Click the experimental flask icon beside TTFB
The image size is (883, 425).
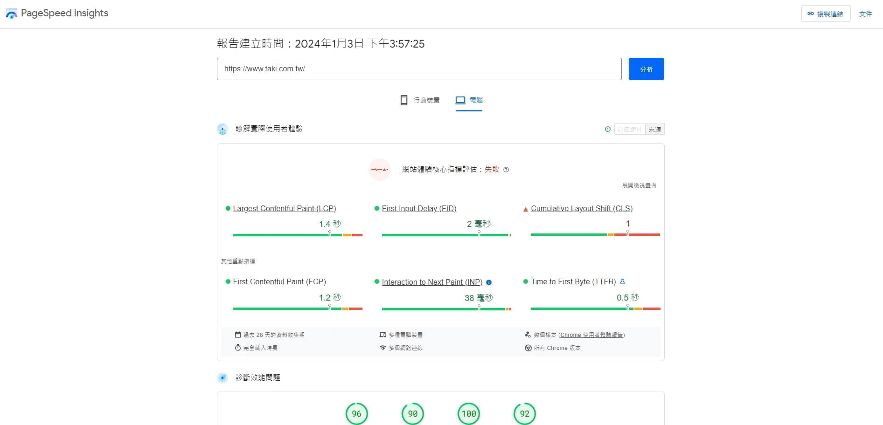(x=622, y=281)
